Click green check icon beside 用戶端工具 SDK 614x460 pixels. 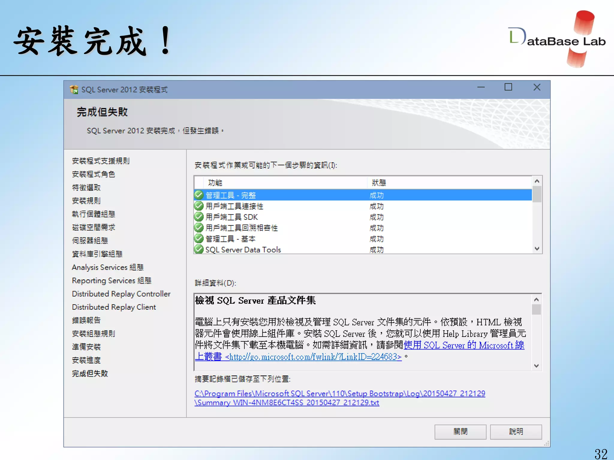point(199,217)
